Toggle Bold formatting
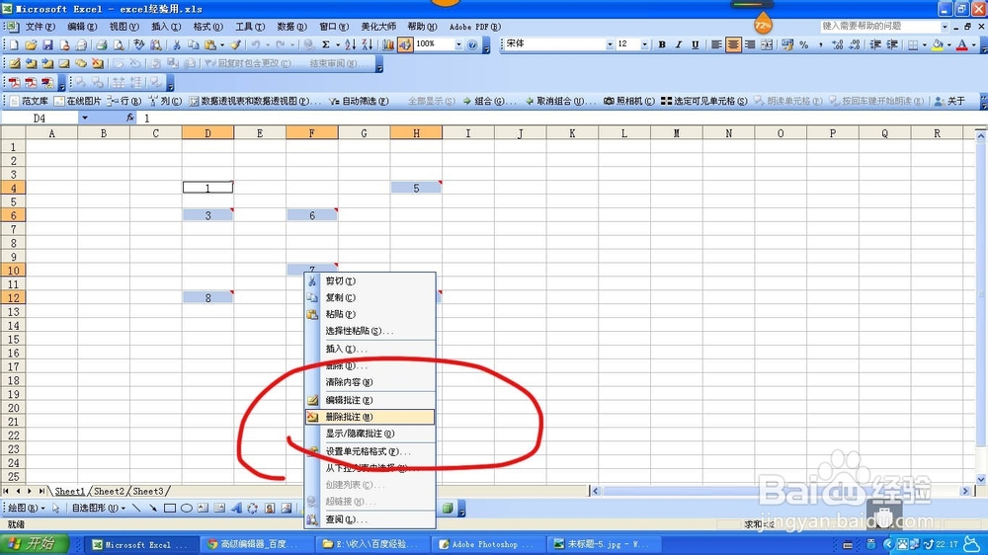 (x=662, y=44)
